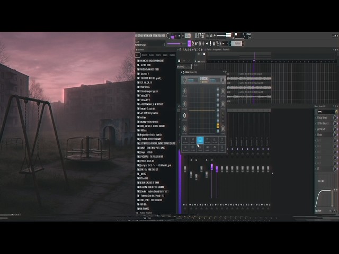Expand Effector slot options arrow in mixer
This screenshot has height=254, width=339.
click(x=316, y=134)
